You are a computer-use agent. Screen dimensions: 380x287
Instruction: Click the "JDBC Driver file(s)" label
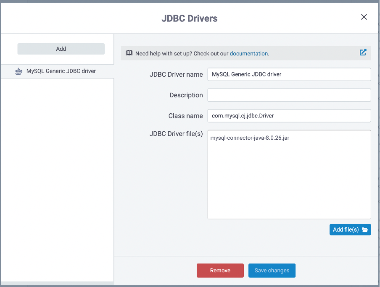point(176,134)
